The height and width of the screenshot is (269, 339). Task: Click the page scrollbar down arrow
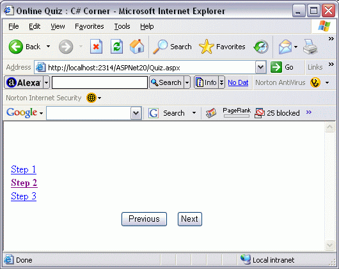coord(329,245)
